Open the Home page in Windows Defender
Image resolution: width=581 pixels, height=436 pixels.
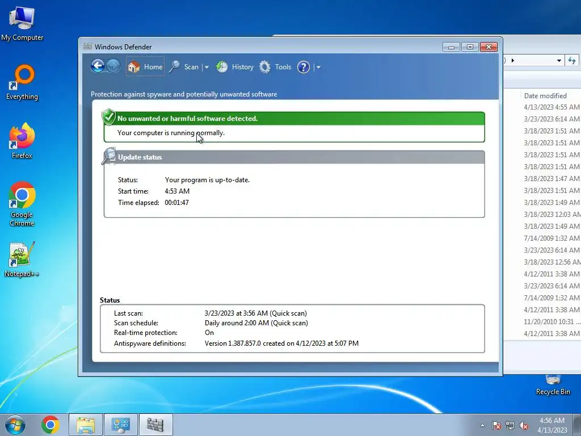[x=145, y=67]
